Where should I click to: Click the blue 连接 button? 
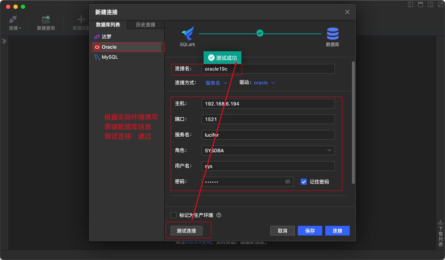coord(337,231)
